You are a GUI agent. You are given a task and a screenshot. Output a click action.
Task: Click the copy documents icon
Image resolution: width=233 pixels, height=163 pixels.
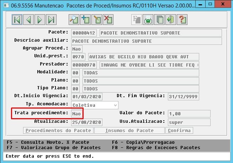(159, 20)
